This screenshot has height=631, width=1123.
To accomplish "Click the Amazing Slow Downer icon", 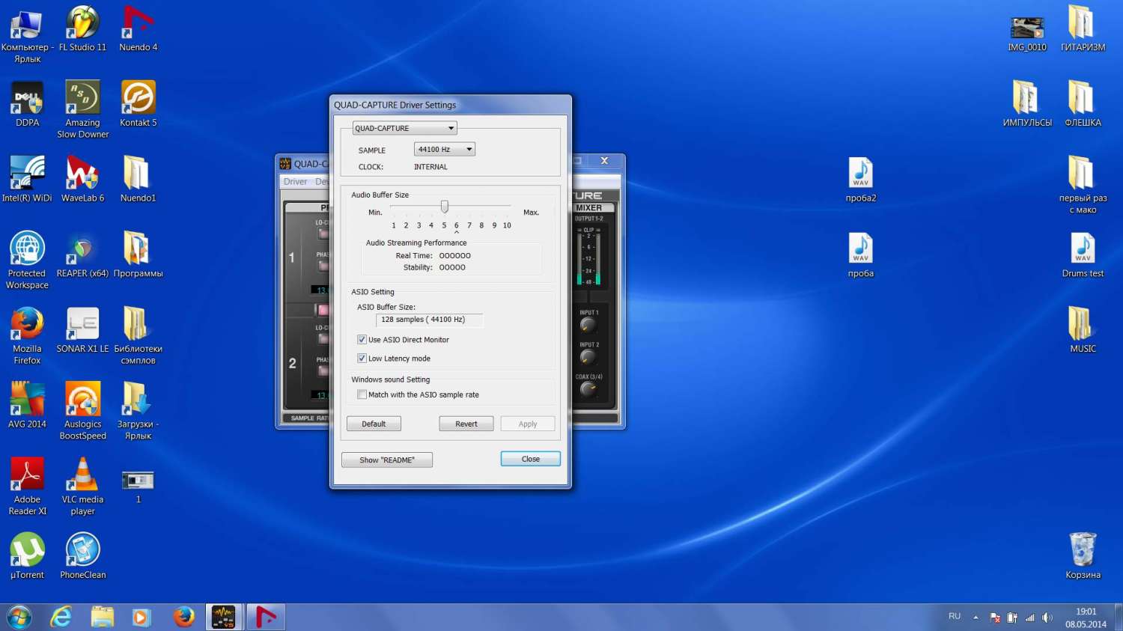I will coord(82,100).
